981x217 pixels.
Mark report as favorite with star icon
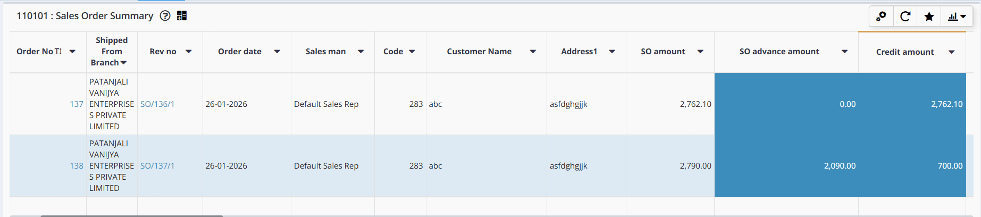pyautogui.click(x=929, y=16)
